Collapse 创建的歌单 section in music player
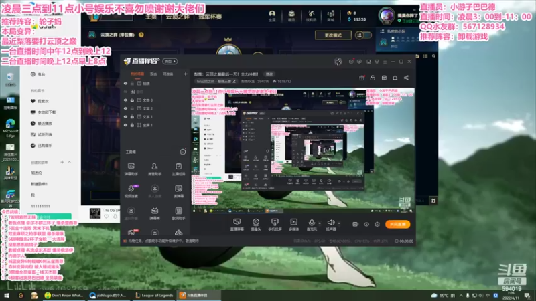Image resolution: width=536 pixels, height=301 pixels. pos(70,162)
